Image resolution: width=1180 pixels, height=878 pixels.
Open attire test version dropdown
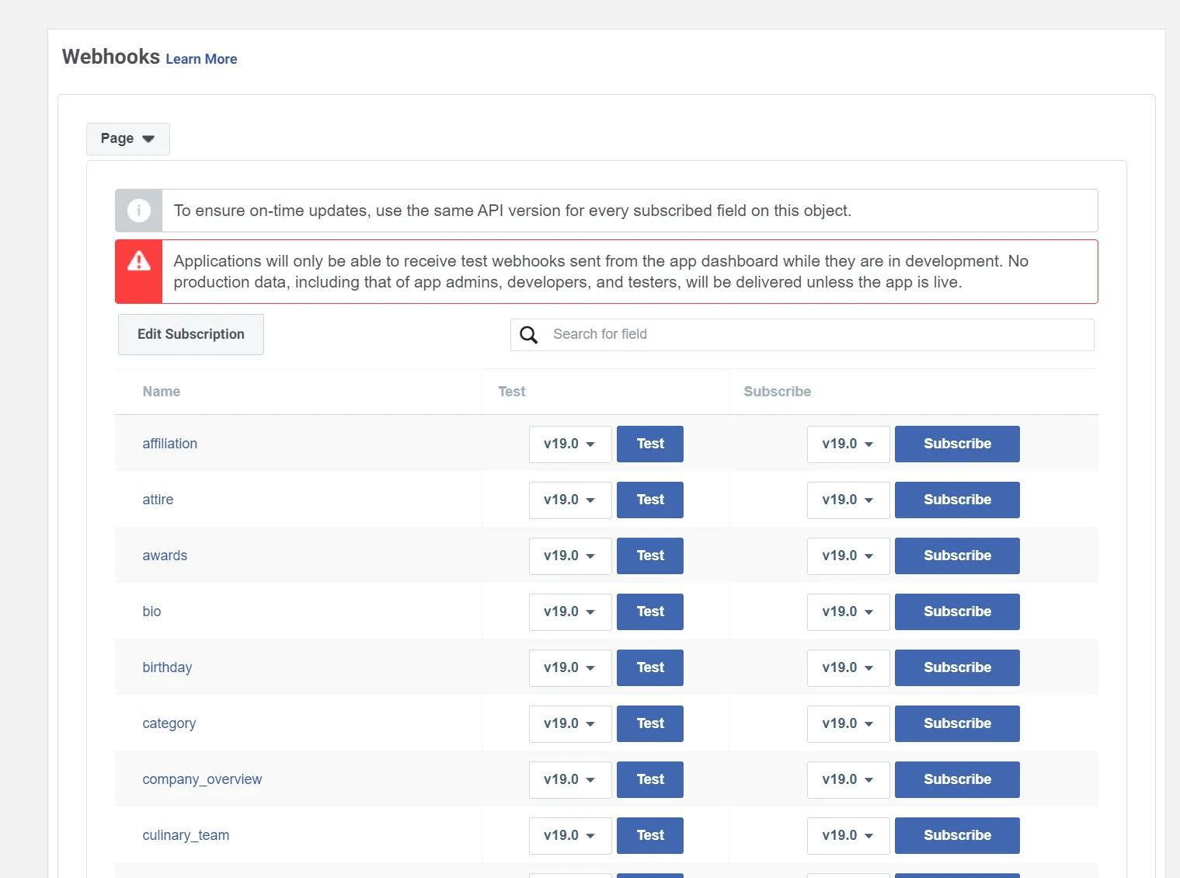tap(570, 500)
